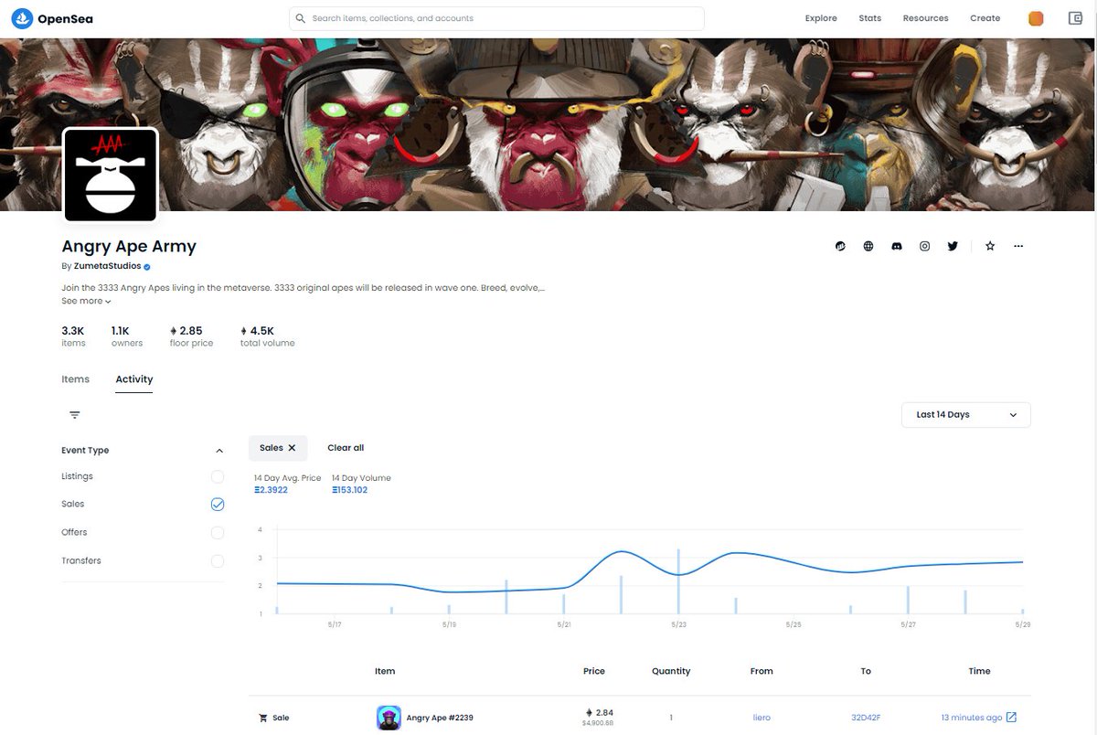Click the 3.3K items stat

tap(73, 336)
